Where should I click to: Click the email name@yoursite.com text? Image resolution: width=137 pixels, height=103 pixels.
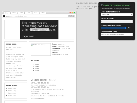tap(60, 54)
